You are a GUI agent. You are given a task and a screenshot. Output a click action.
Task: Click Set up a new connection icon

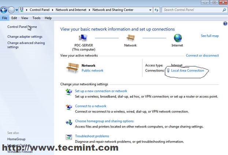tap(69, 92)
